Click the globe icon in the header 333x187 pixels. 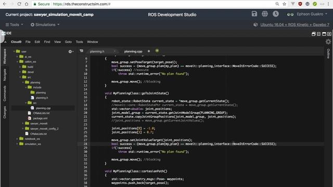[265, 14]
